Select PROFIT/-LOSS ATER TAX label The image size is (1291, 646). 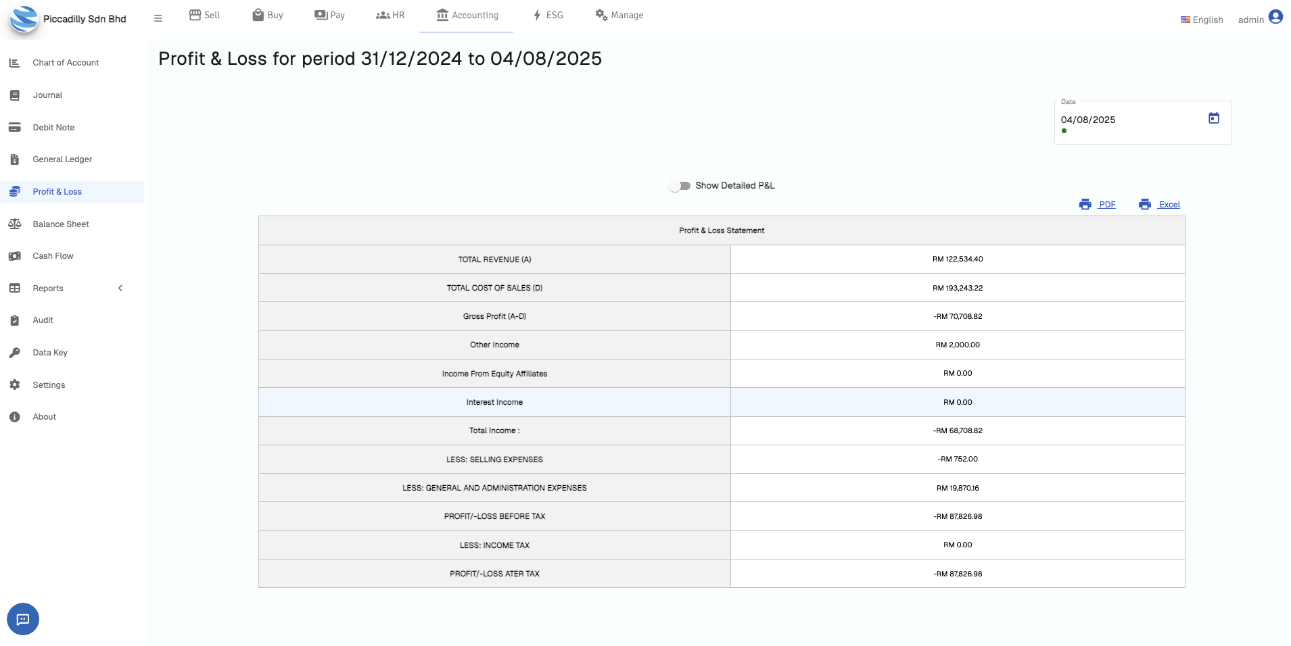(x=494, y=574)
